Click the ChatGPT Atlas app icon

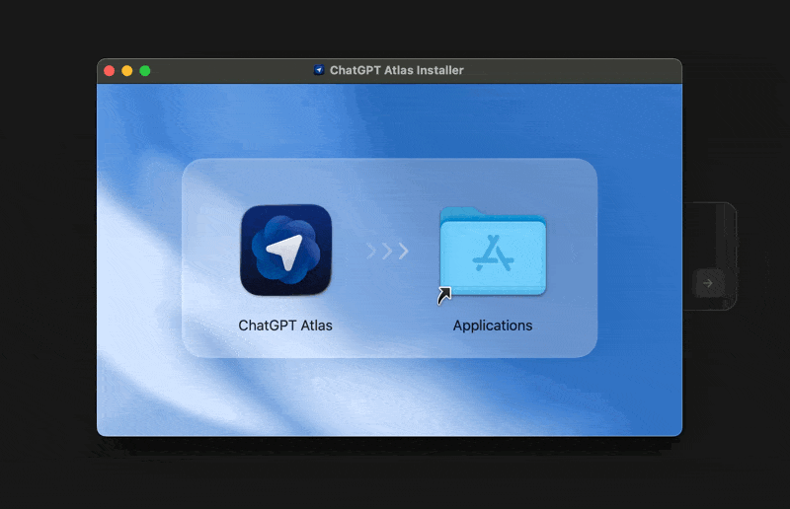pos(285,250)
